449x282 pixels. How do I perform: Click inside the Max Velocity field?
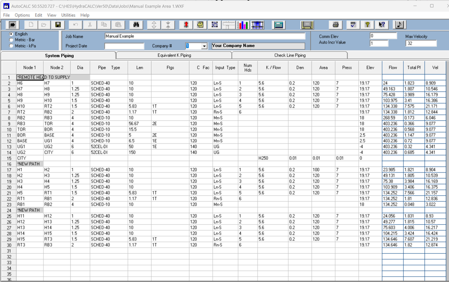(421, 43)
